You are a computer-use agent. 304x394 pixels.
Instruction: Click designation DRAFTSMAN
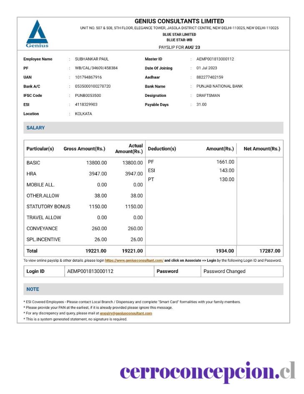point(208,96)
